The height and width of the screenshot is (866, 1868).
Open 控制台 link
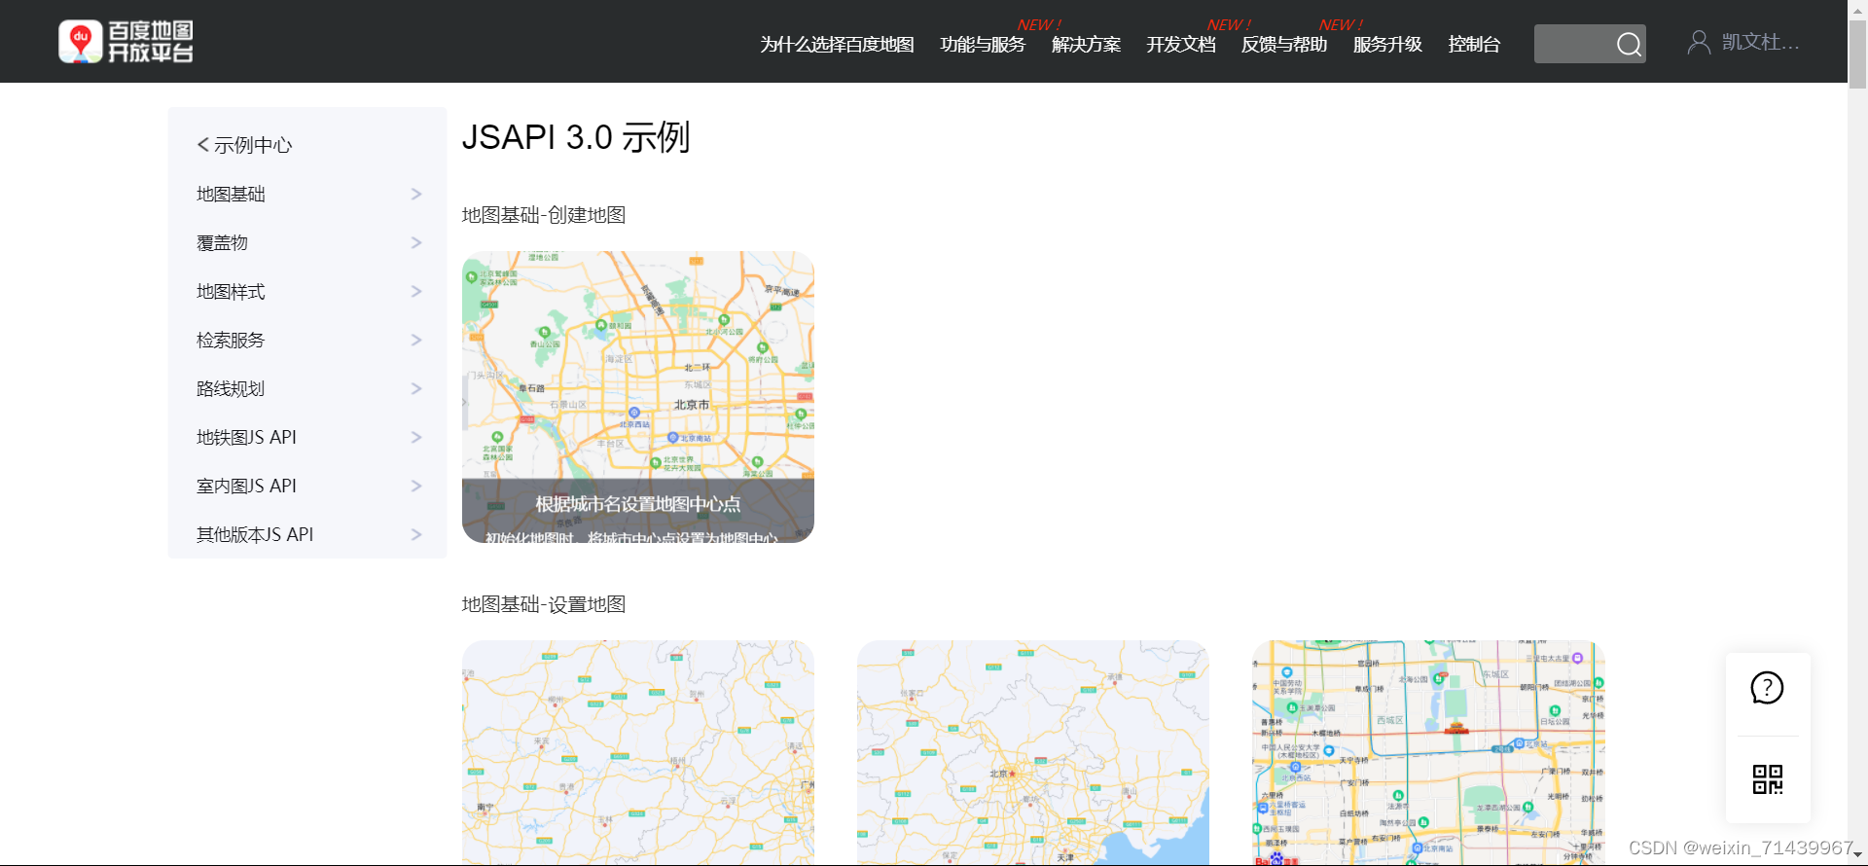1474,45
